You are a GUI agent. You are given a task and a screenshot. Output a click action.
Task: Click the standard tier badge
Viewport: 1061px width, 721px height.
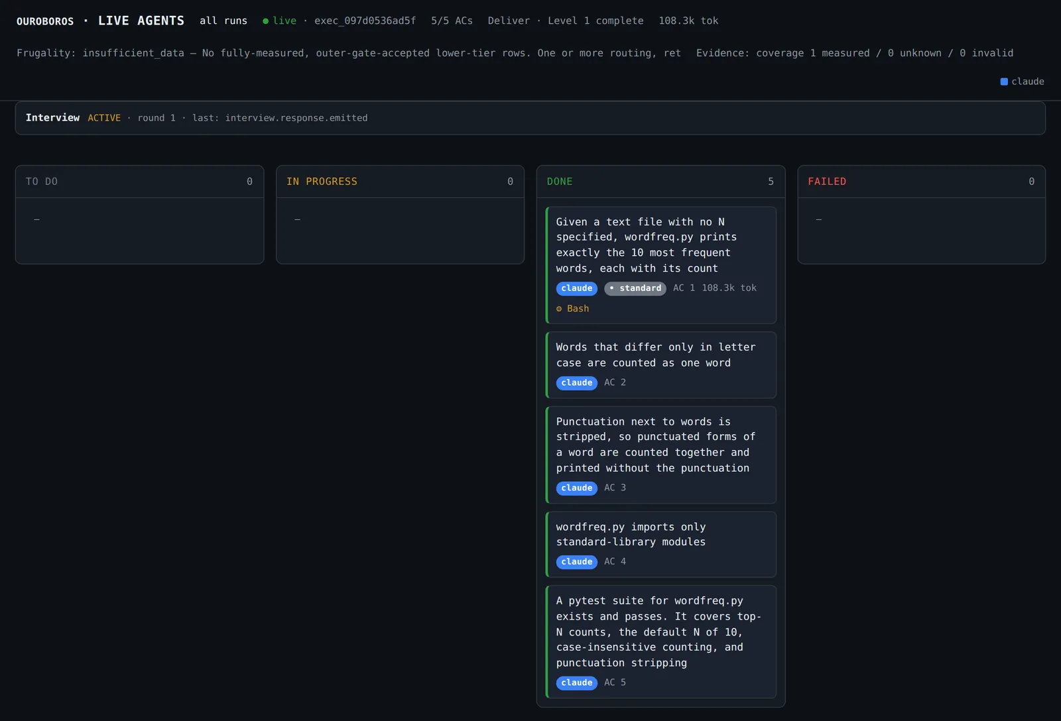[635, 288]
